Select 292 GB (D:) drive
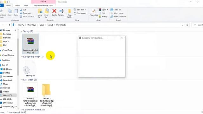 (x=6, y=99)
